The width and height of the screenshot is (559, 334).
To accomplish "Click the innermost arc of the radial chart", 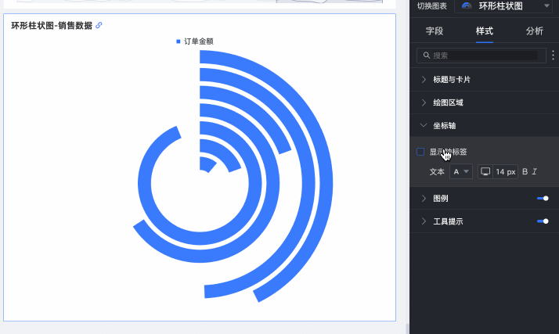I will (x=206, y=164).
